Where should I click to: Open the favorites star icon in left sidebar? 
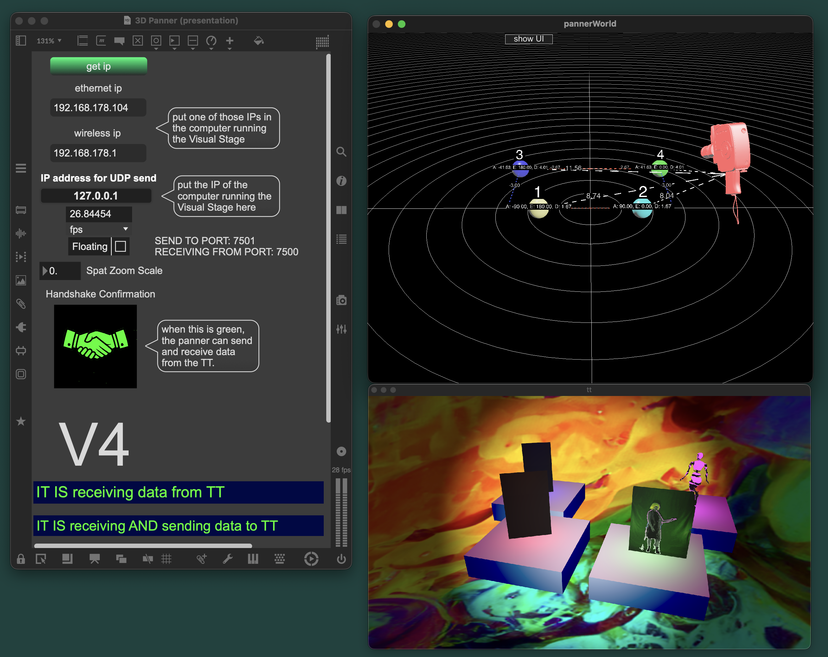[21, 421]
